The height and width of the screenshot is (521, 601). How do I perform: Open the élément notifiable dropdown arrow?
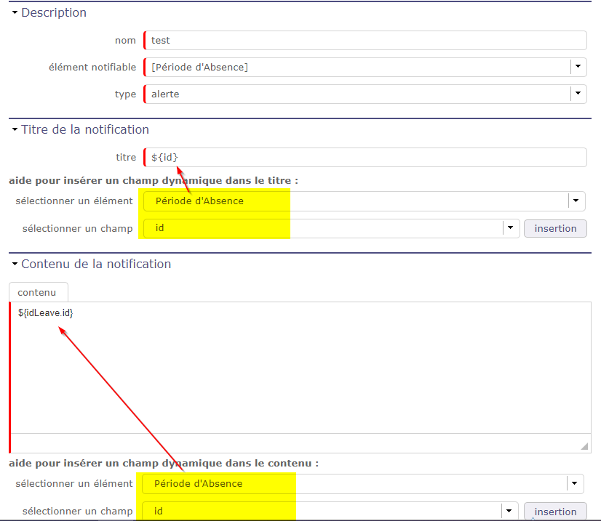(578, 67)
